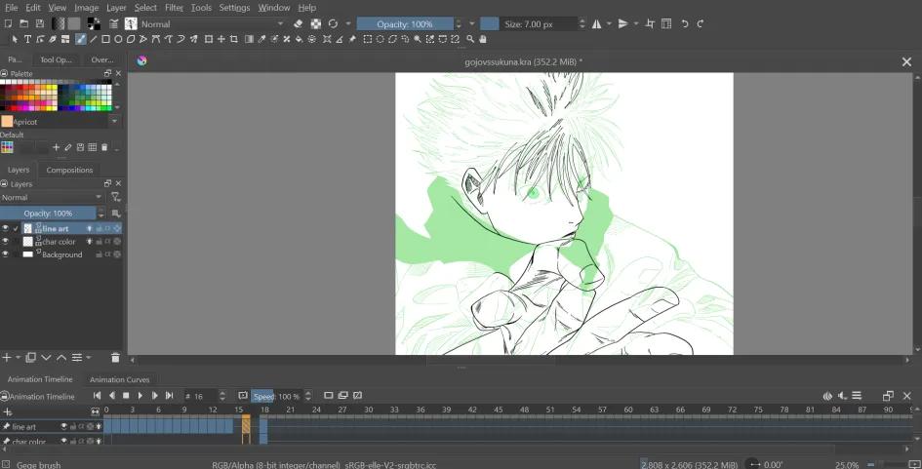Duplicate the current layer
This screenshot has width=922, height=469.
pyautogui.click(x=30, y=357)
